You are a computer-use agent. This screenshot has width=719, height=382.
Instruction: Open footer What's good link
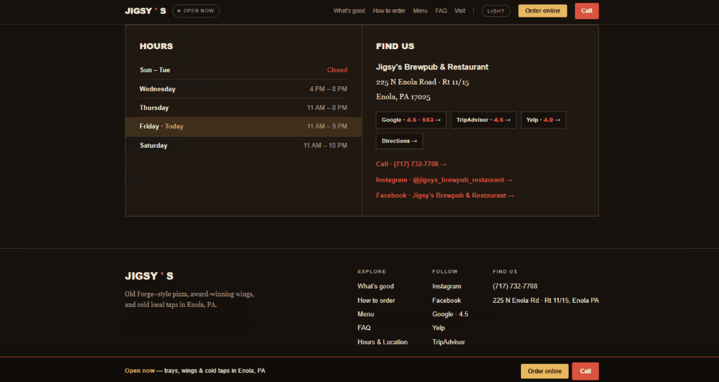[376, 287]
